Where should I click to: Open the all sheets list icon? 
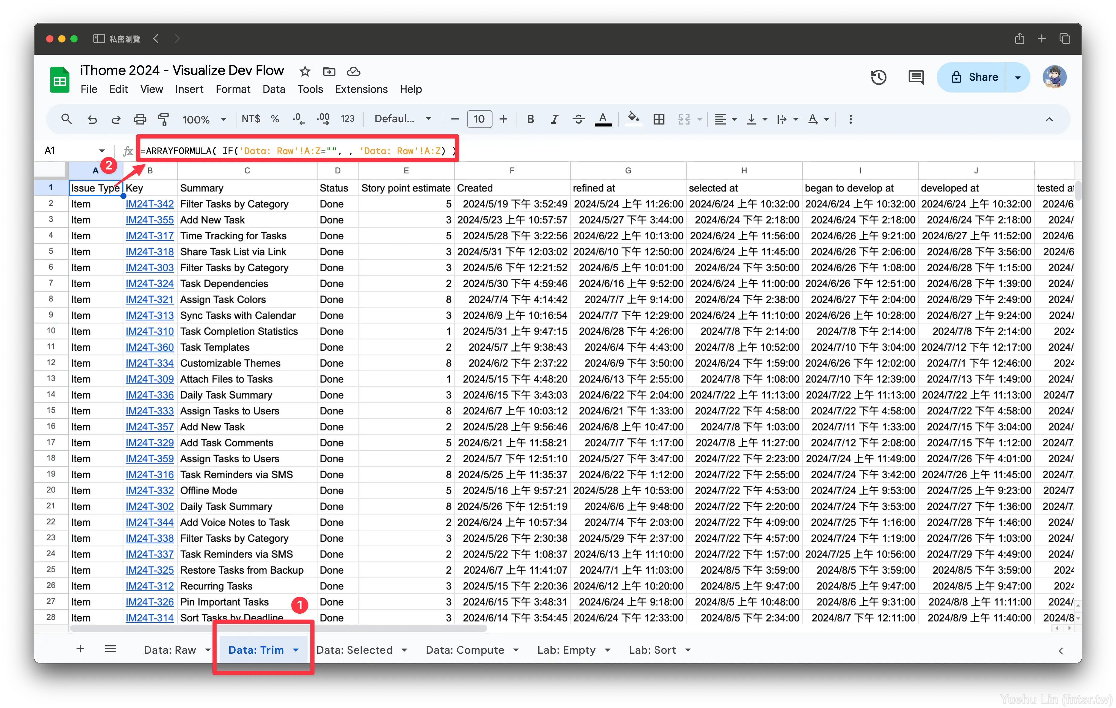click(x=110, y=649)
